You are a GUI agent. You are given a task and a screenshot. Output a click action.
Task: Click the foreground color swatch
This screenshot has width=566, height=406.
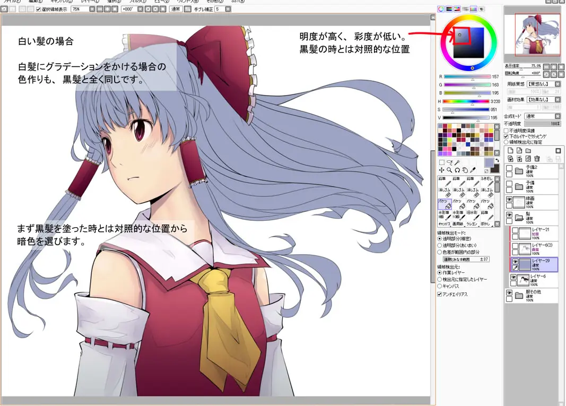click(489, 162)
